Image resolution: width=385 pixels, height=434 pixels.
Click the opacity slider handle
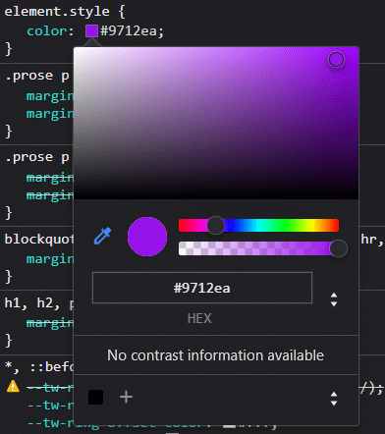(x=338, y=248)
